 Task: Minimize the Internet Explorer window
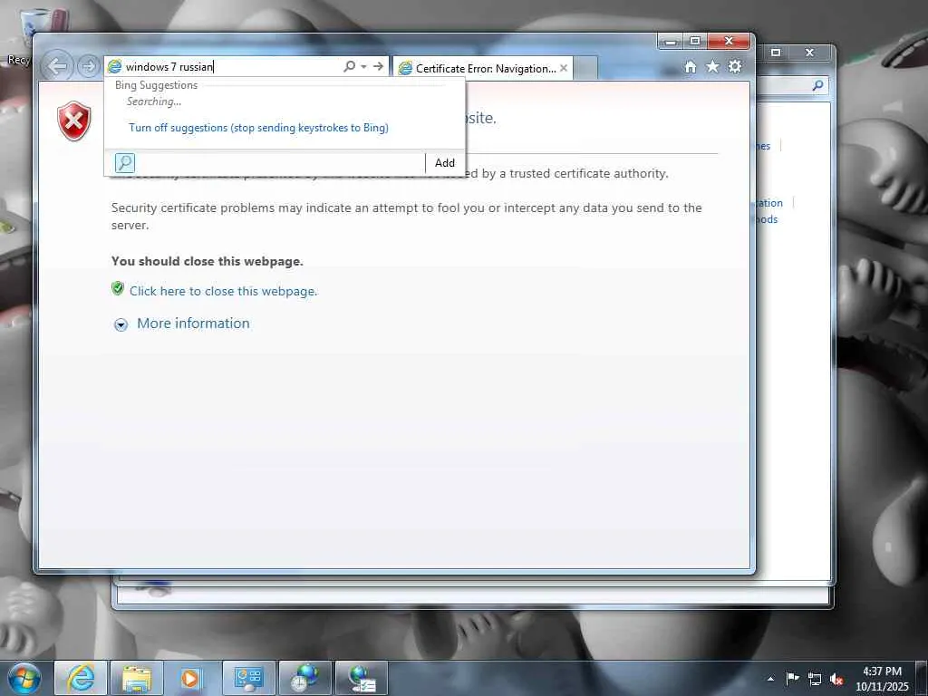670,42
